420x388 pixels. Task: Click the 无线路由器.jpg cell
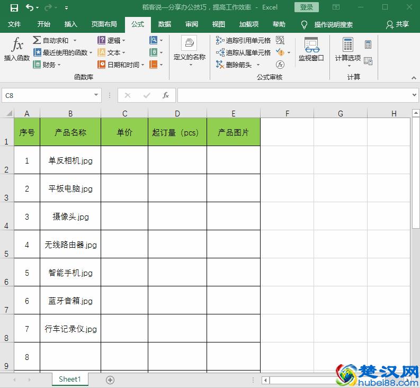tap(70, 244)
